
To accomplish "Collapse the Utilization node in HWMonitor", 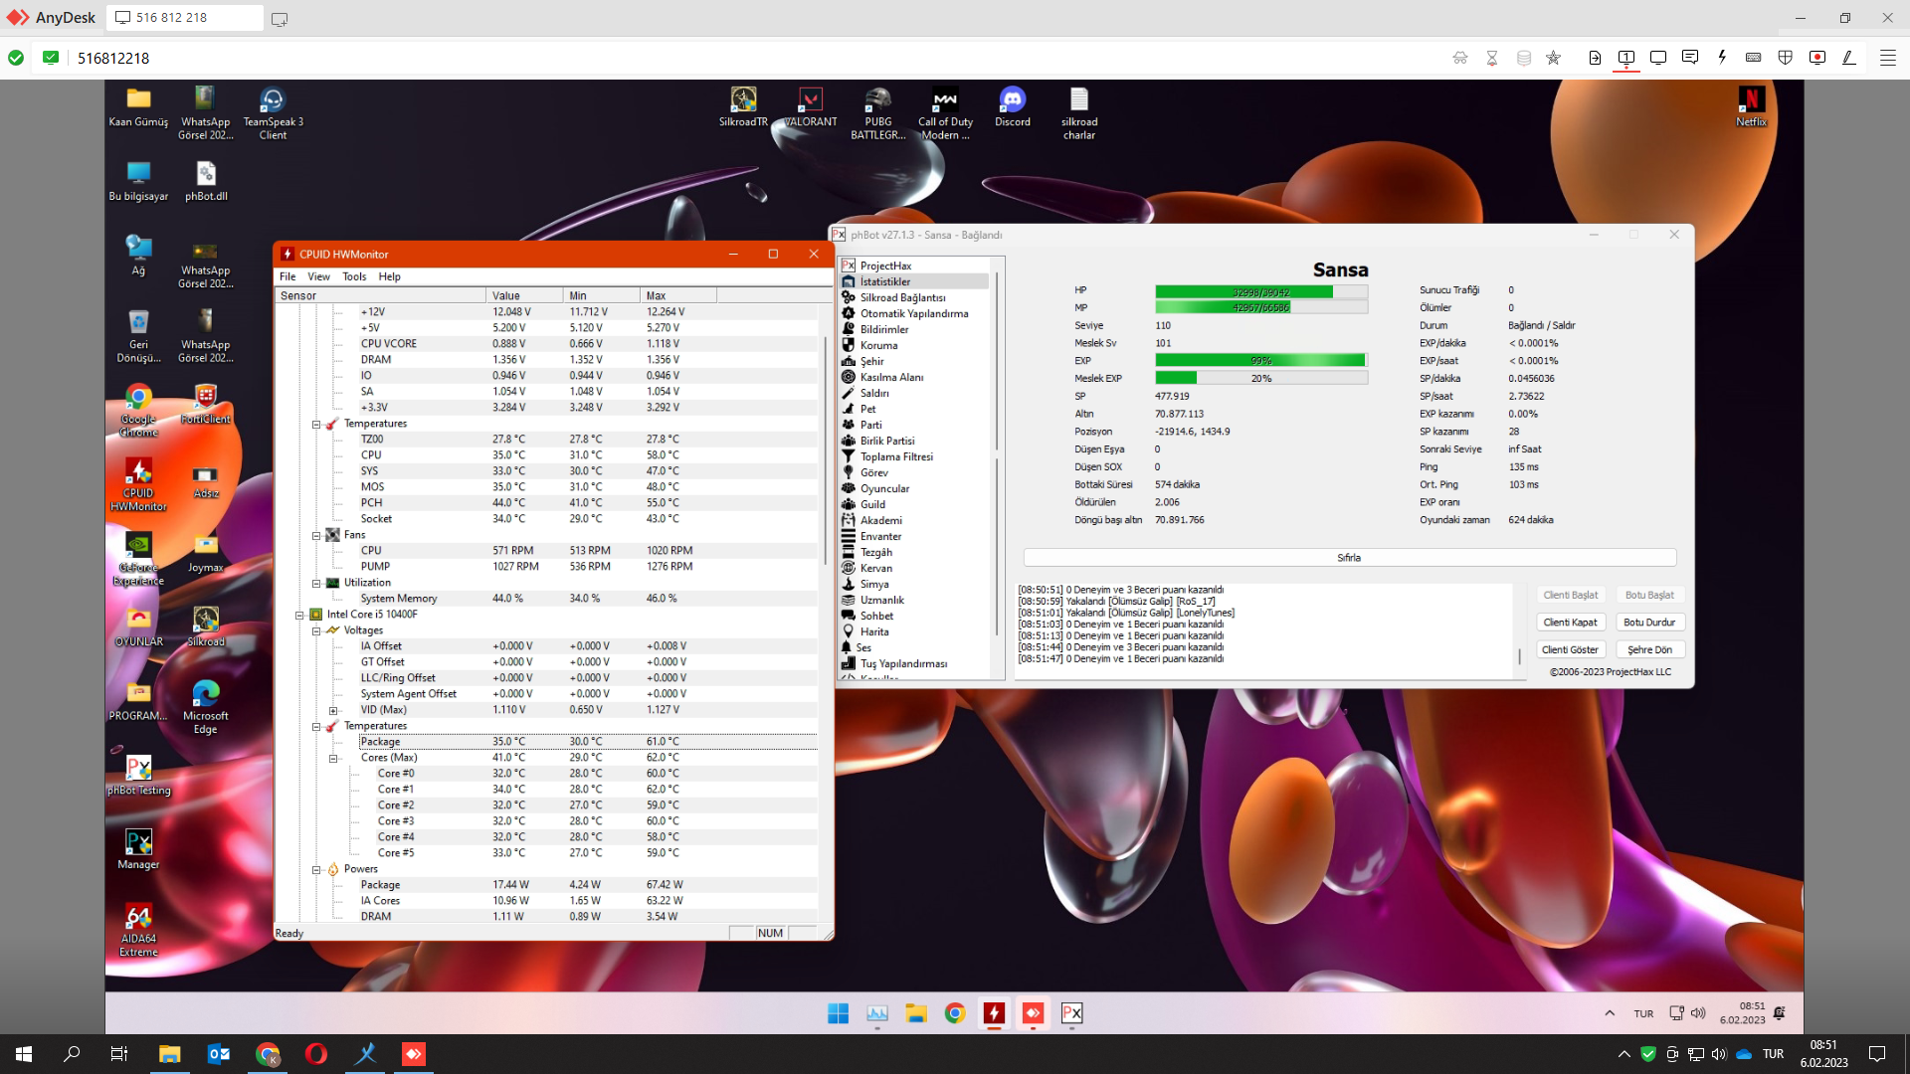I will click(316, 583).
